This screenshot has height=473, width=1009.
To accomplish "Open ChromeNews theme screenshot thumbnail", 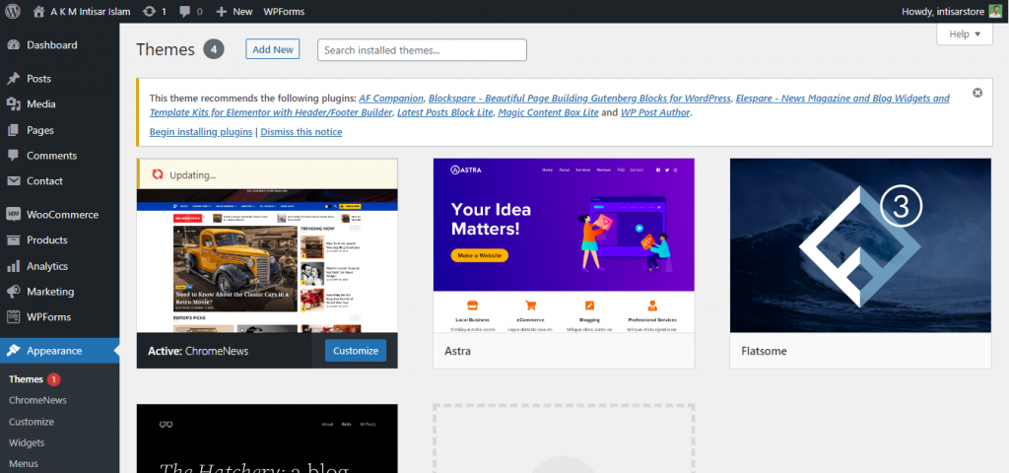I will pos(267,260).
